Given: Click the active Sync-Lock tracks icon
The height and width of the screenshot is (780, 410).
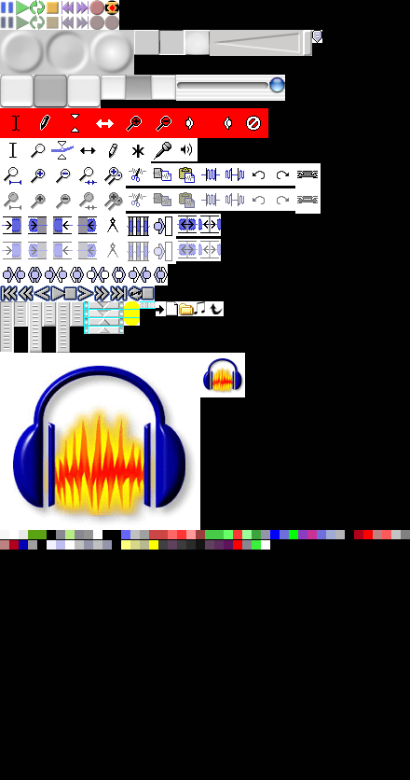Looking at the screenshot, I should [x=307, y=174].
